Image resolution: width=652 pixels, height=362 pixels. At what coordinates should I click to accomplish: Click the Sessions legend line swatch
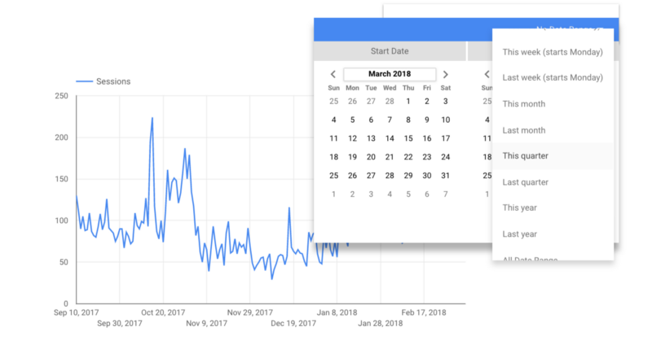(x=84, y=81)
